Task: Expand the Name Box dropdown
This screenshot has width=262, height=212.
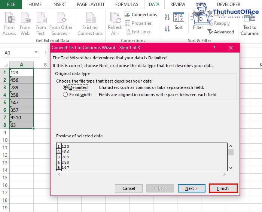Action: (x=36, y=53)
